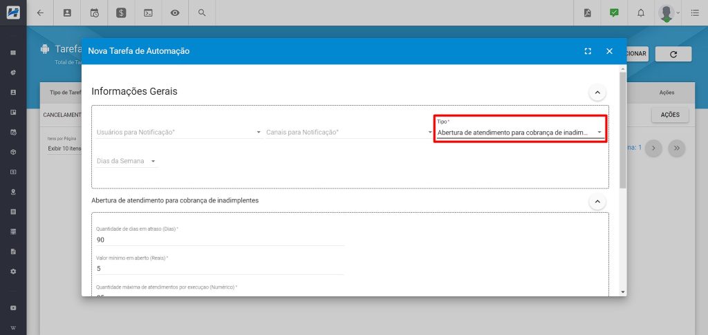Toggle the eye visibility icon in toolbar
Screen dimensions: 708x335
point(175,12)
